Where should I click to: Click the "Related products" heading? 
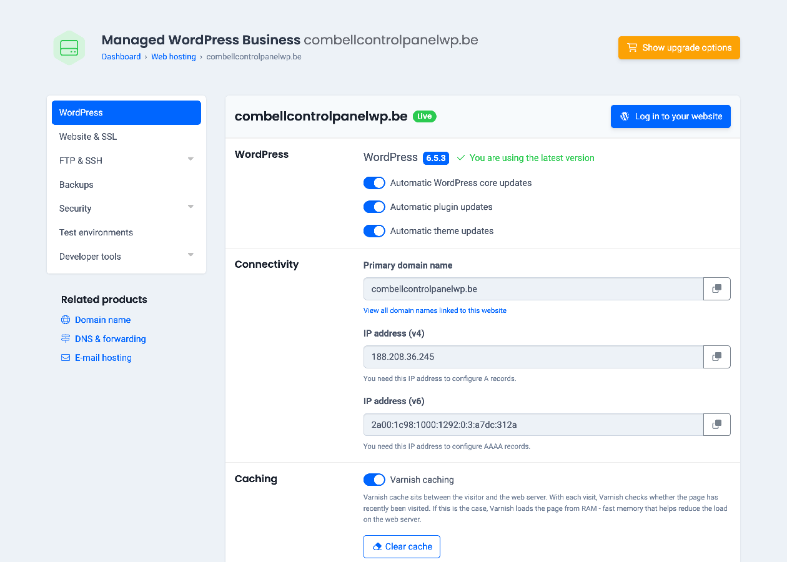[104, 300]
